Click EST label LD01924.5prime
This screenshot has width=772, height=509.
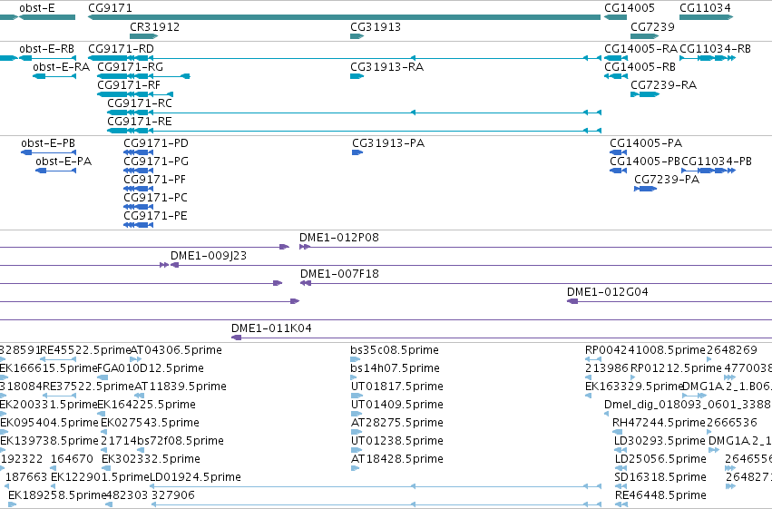195,478
